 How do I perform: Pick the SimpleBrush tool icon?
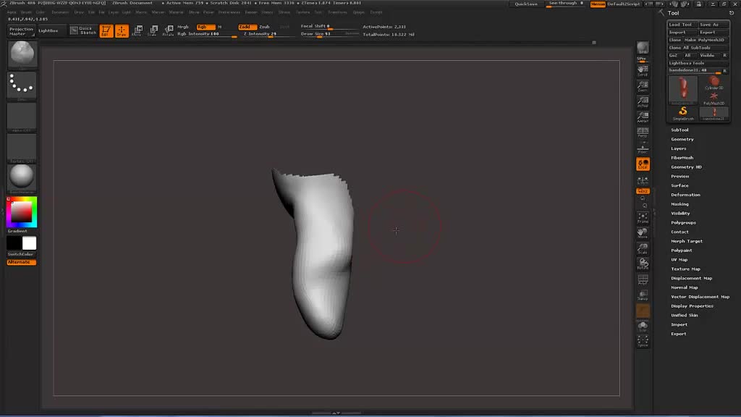[683, 112]
